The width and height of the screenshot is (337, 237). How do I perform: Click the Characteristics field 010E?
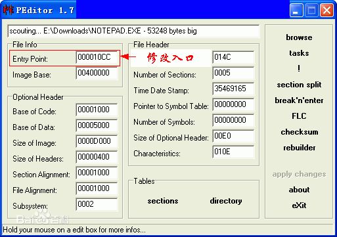pos(233,152)
